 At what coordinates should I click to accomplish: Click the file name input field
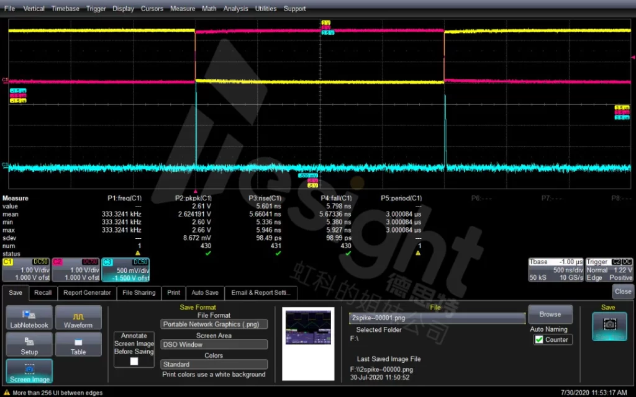coord(437,318)
